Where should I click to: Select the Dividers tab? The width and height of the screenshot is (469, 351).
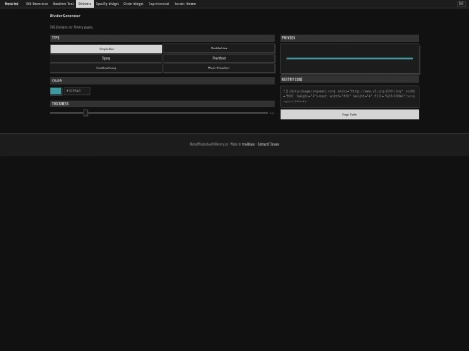coord(85,3)
